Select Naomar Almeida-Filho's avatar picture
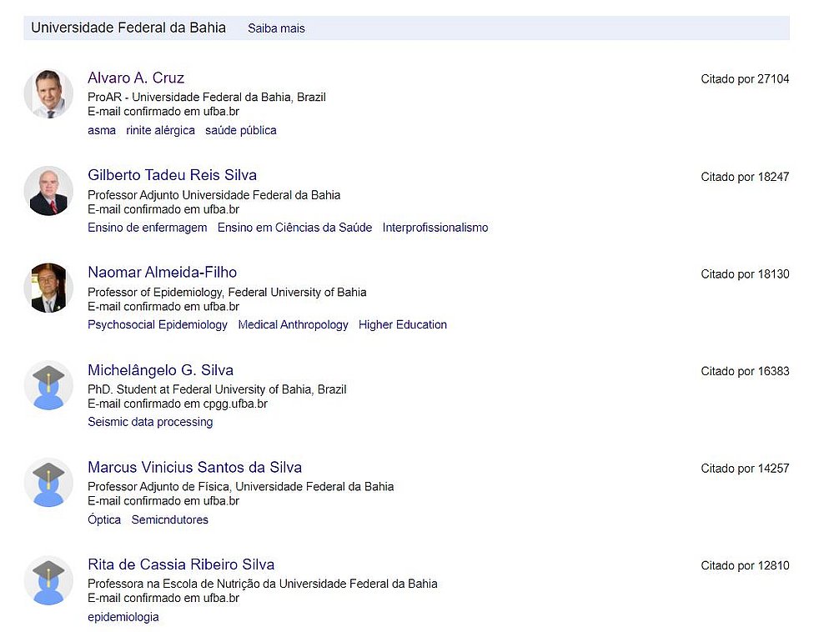Image resolution: width=834 pixels, height=632 pixels. tap(48, 288)
